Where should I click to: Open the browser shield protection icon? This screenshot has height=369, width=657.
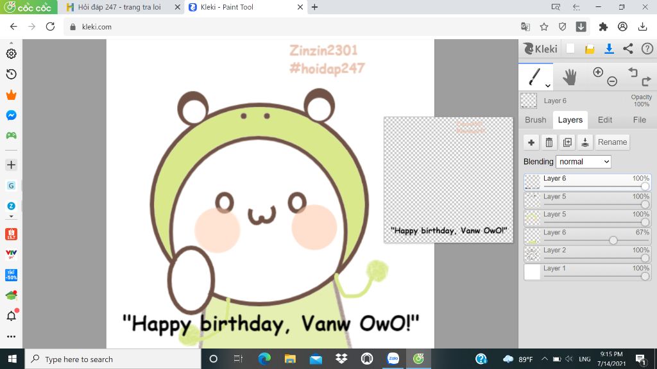(x=562, y=27)
